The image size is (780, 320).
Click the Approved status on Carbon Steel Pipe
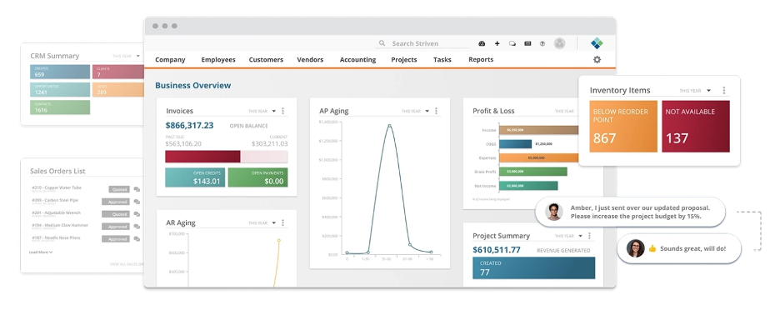tap(116, 202)
